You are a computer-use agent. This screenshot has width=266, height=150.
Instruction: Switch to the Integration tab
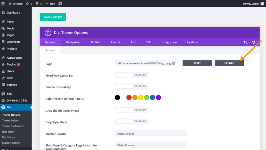(169, 42)
